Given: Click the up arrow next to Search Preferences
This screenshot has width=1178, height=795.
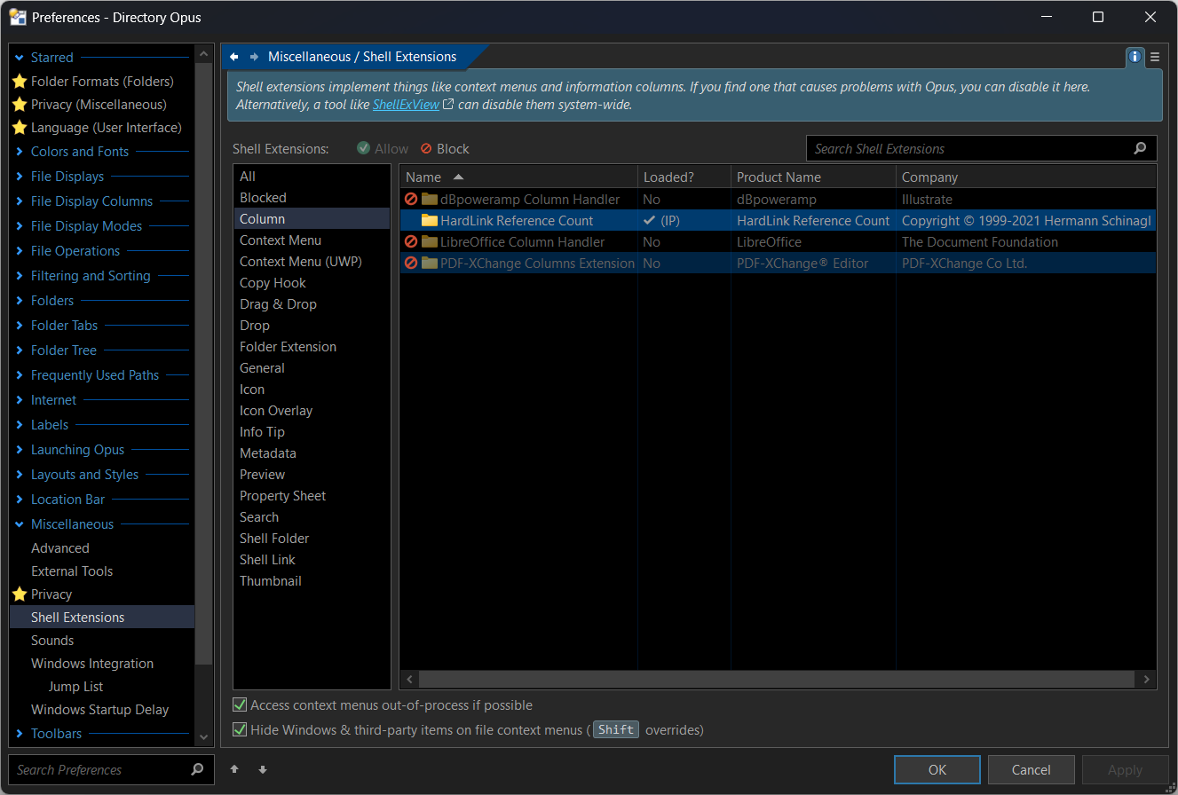Looking at the screenshot, I should pyautogui.click(x=234, y=769).
